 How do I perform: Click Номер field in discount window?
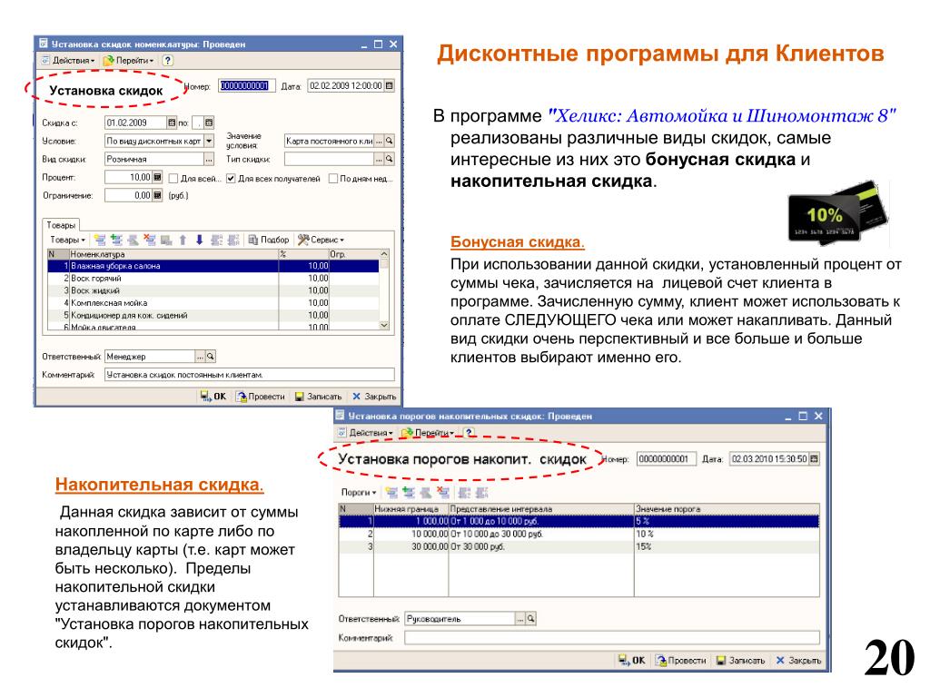coord(245,86)
